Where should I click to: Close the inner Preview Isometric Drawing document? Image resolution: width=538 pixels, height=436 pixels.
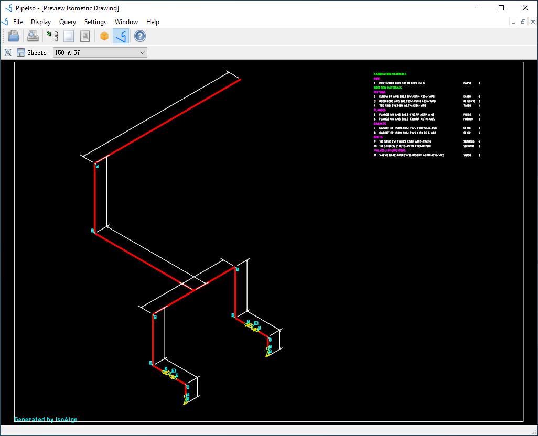pyautogui.click(x=533, y=22)
